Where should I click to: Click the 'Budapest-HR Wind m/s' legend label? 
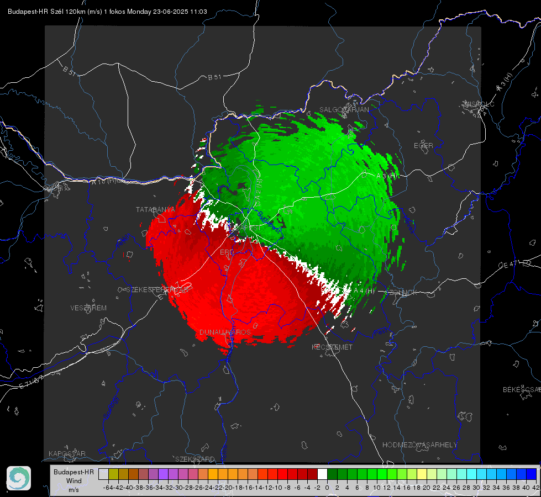tap(74, 481)
